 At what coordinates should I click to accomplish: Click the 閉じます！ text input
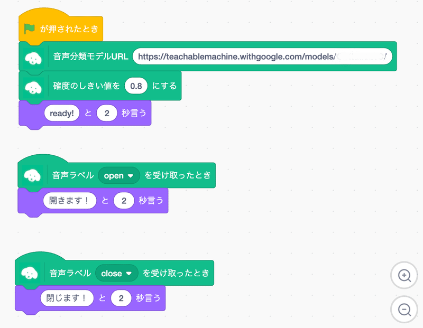coord(68,298)
